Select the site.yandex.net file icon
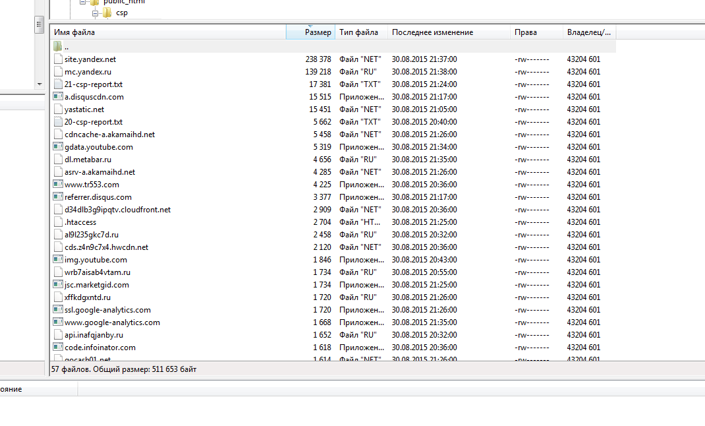This screenshot has height=426, width=705. (x=57, y=59)
